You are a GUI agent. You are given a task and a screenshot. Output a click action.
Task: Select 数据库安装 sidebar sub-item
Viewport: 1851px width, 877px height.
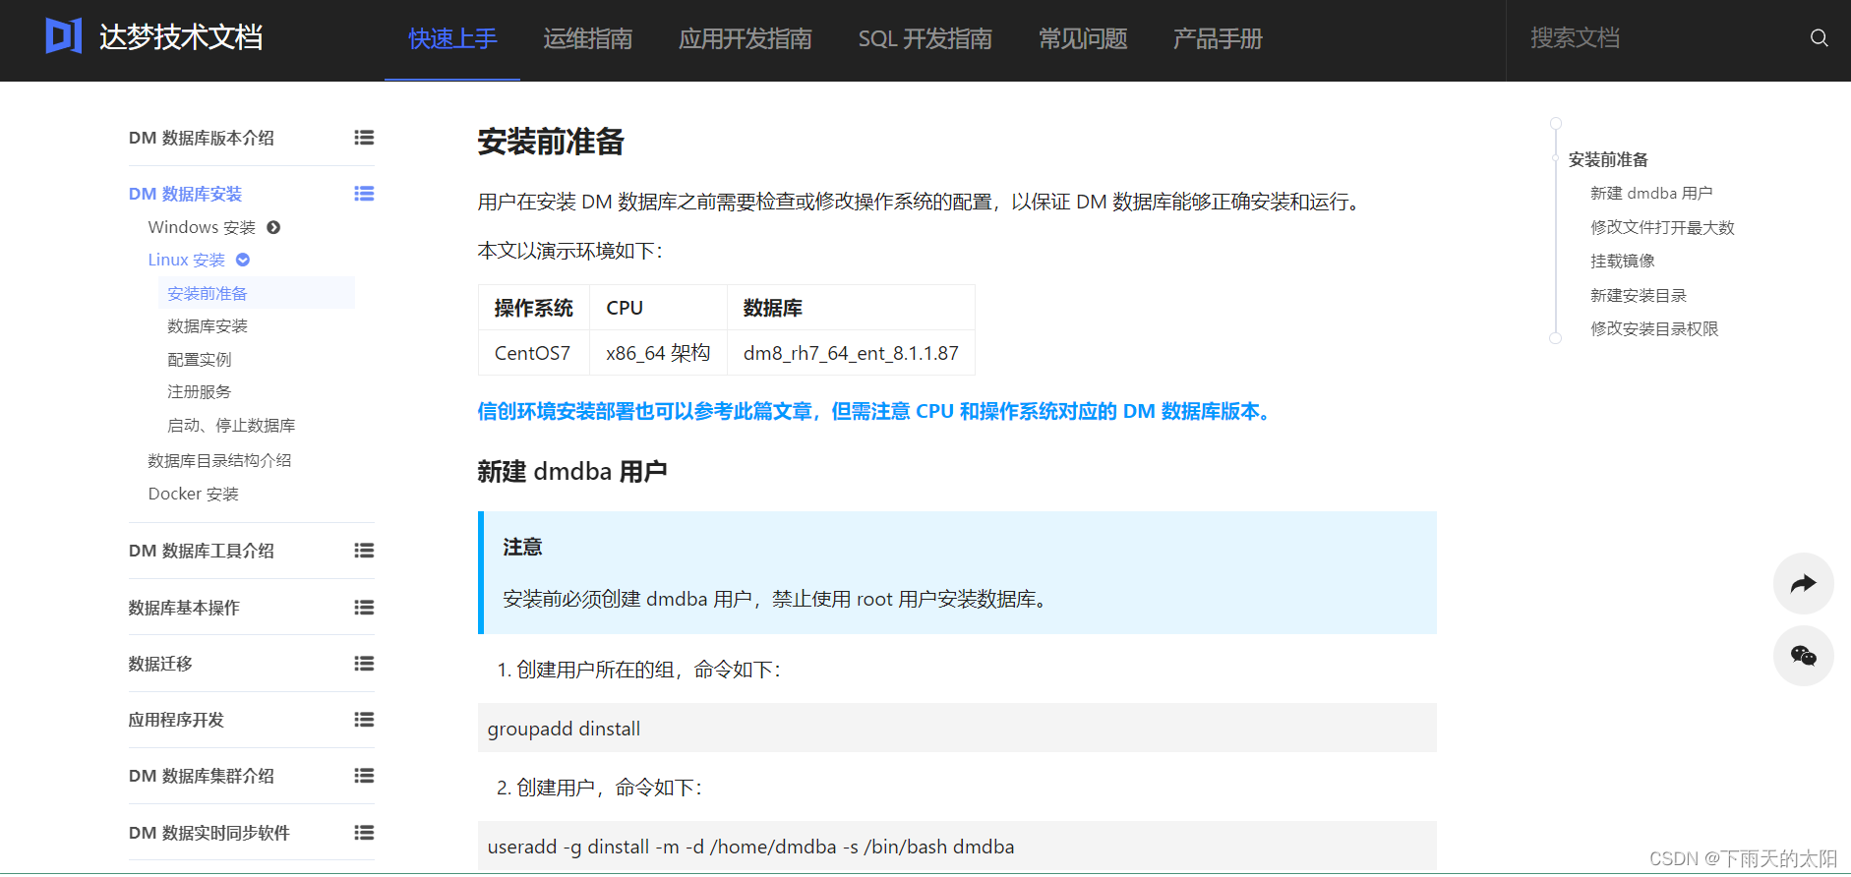(x=208, y=325)
